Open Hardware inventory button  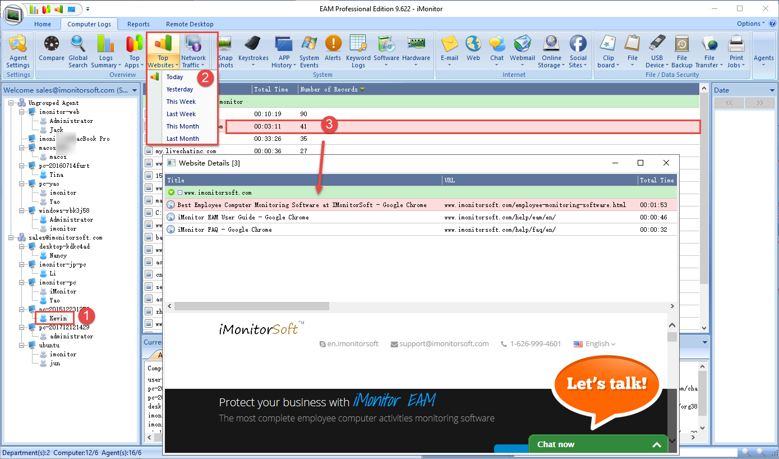(x=416, y=51)
